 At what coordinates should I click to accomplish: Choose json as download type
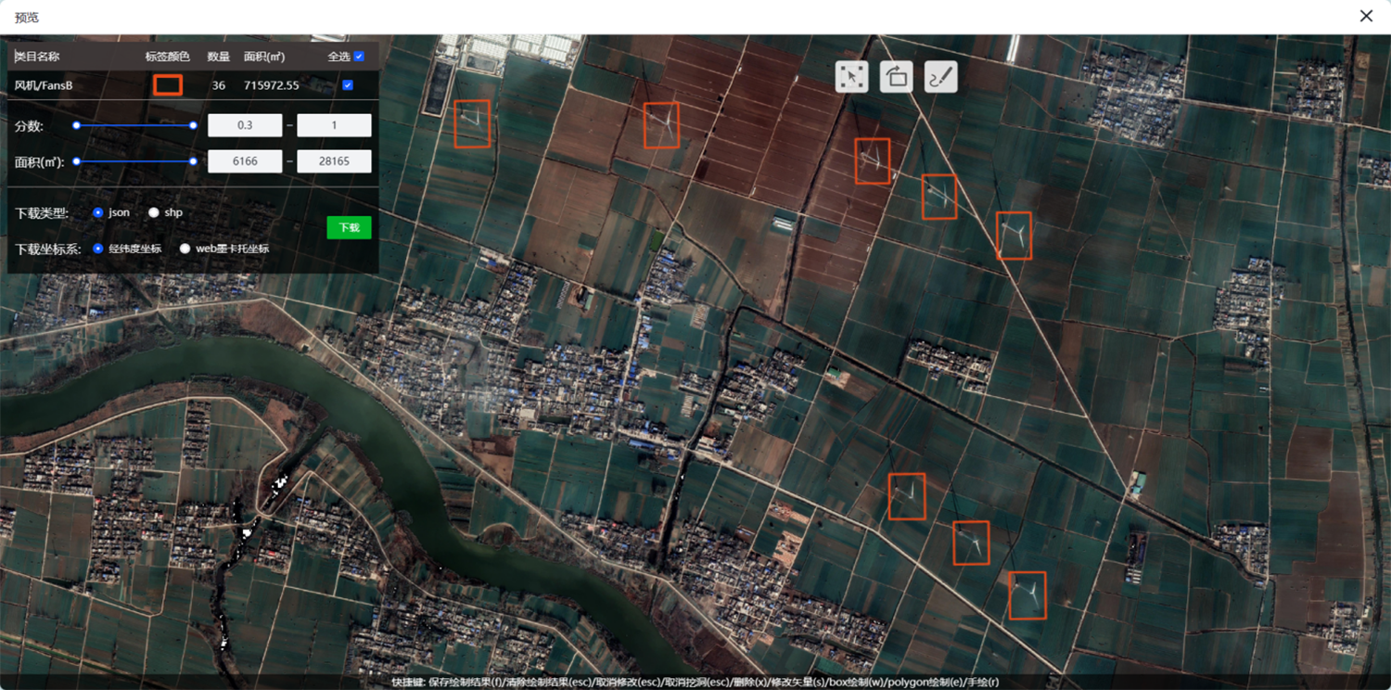coord(98,212)
